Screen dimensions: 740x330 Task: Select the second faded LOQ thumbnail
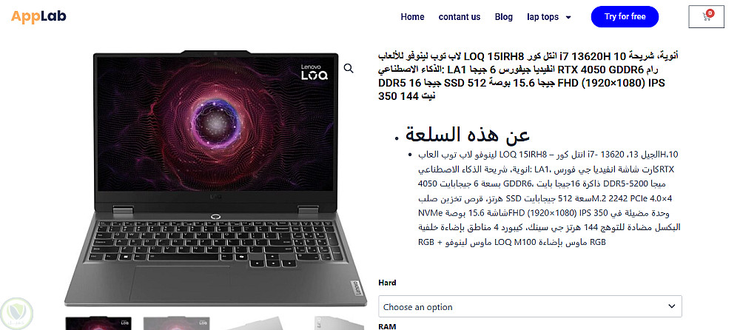[x=177, y=323]
